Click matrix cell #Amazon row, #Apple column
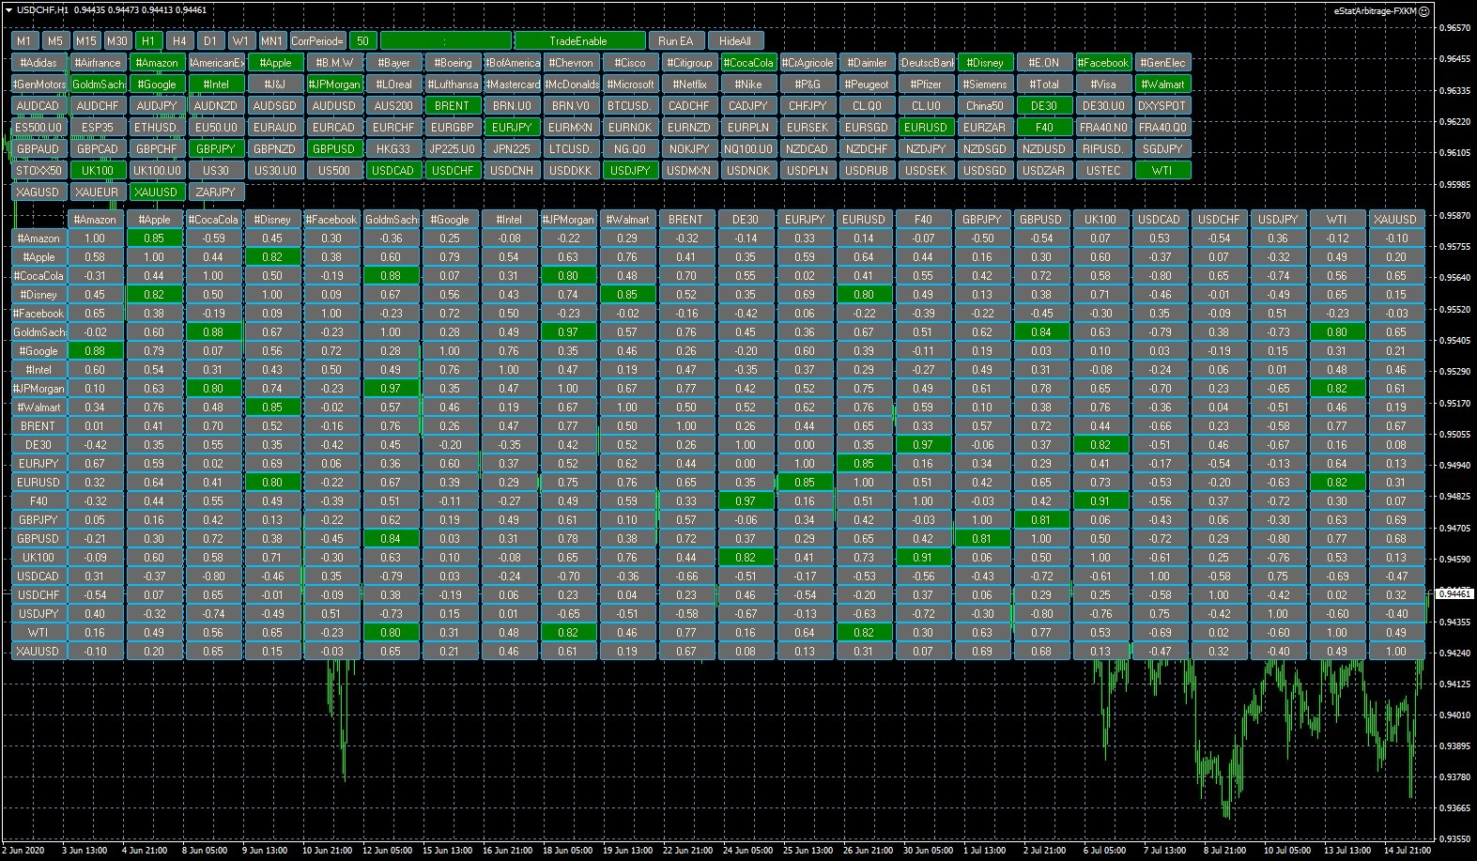 [155, 238]
